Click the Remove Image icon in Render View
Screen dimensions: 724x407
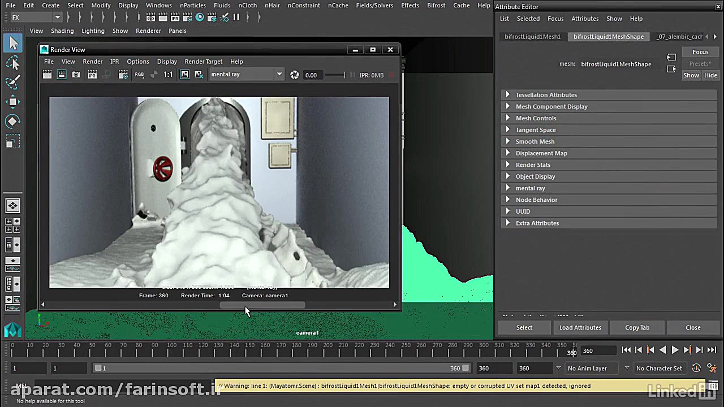[x=199, y=75]
